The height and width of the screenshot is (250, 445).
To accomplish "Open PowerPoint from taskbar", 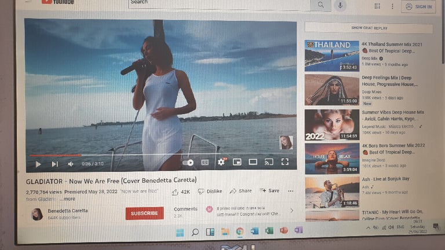I will click(284, 230).
